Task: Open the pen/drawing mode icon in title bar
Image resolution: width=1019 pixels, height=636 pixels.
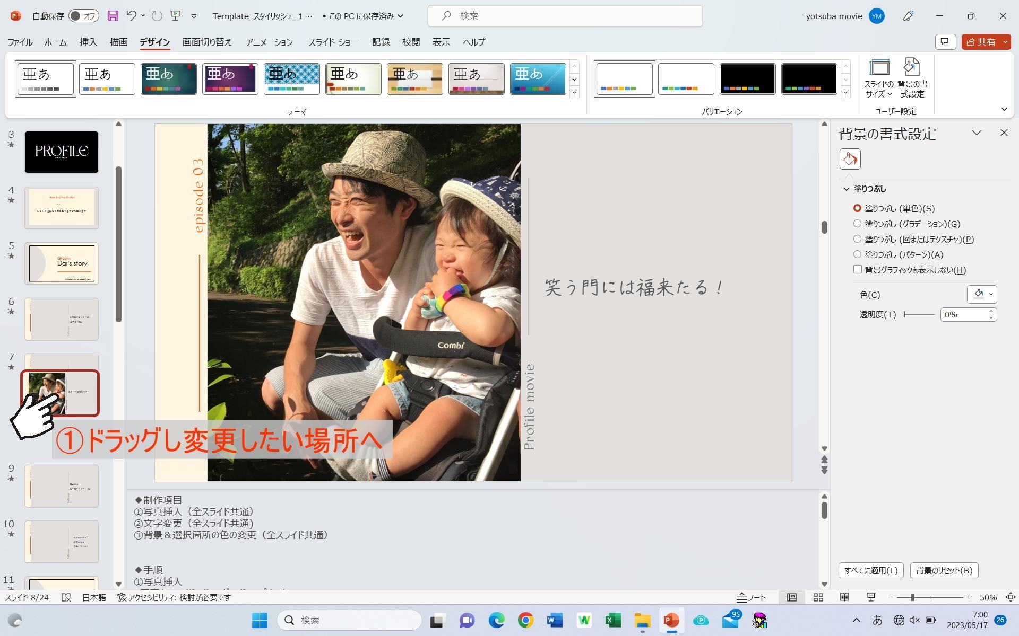Action: click(908, 16)
